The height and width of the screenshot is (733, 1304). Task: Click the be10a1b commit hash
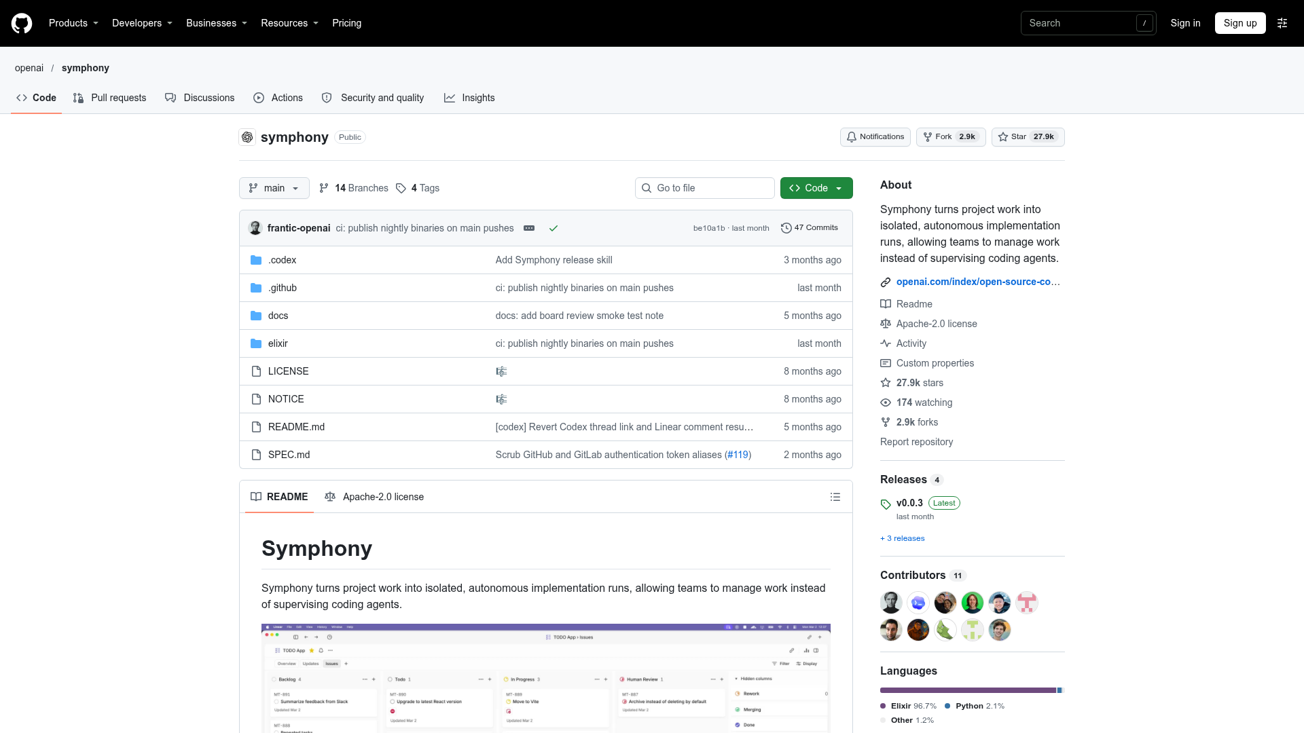point(709,228)
